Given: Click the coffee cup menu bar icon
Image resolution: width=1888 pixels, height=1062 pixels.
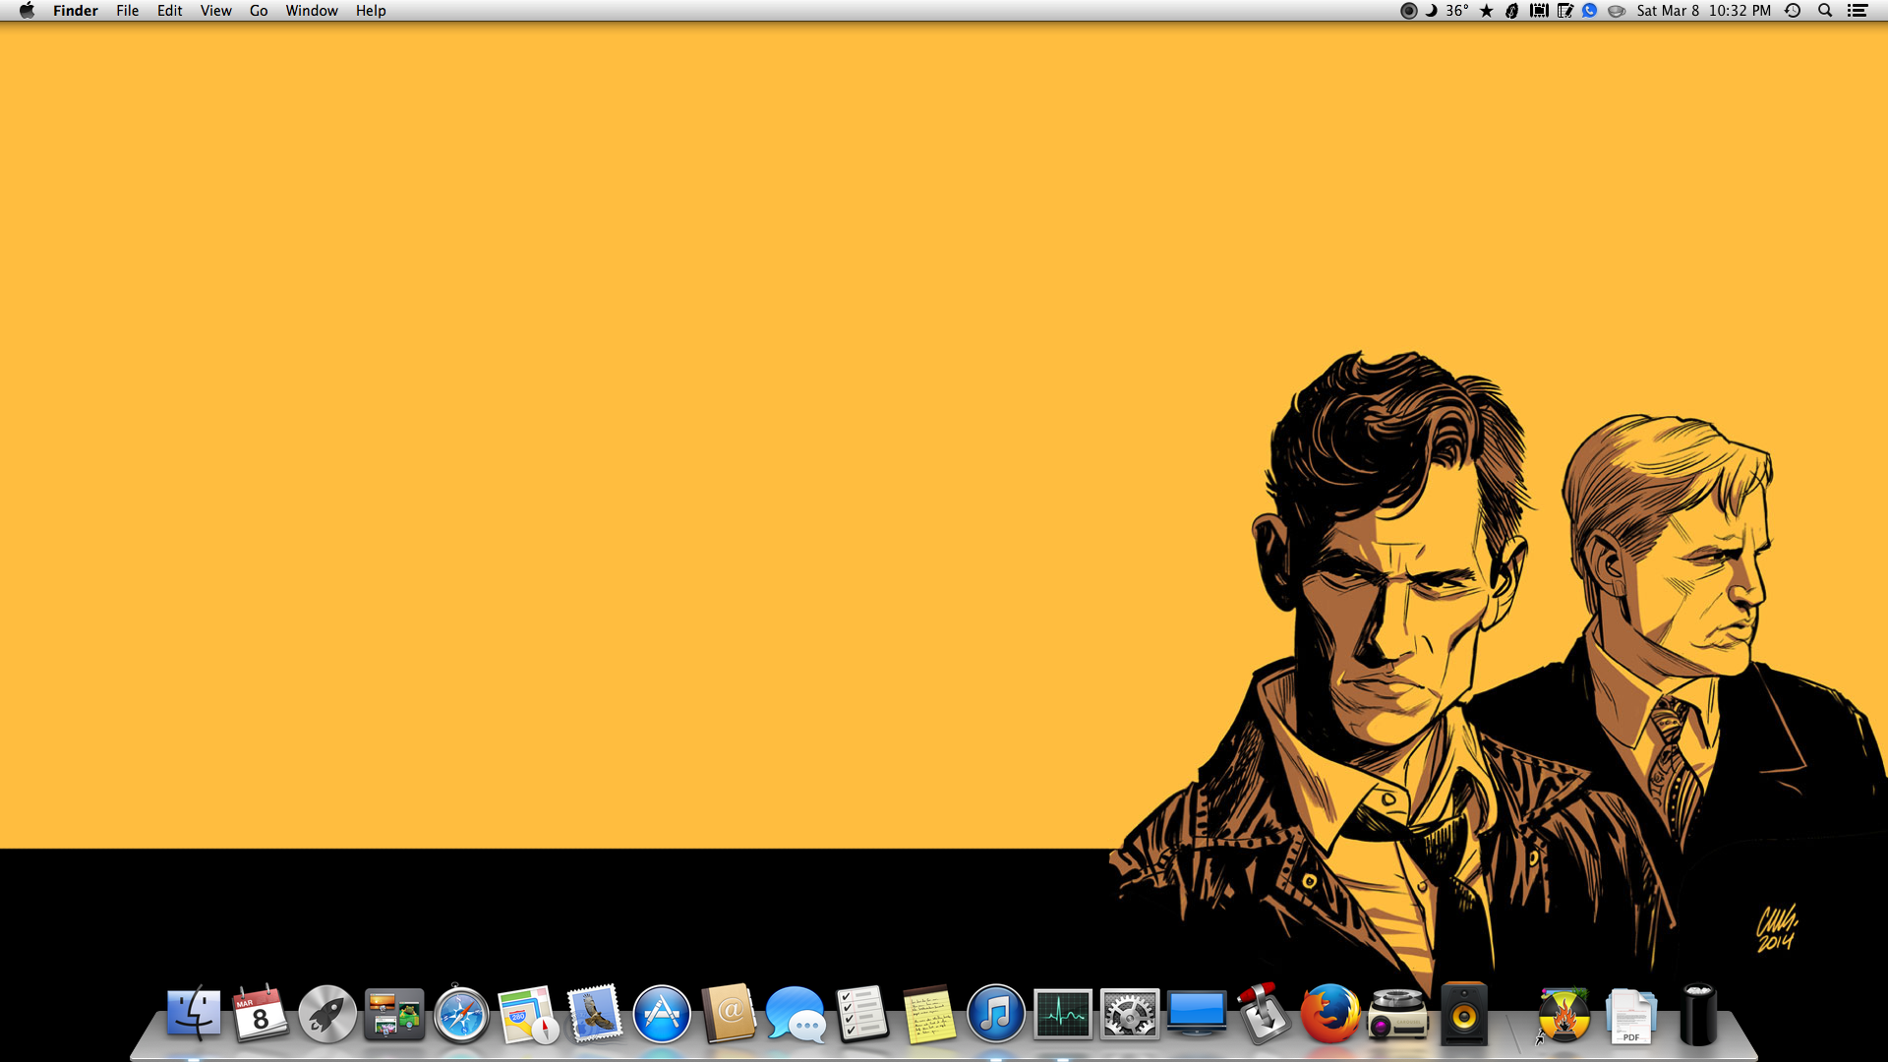Looking at the screenshot, I should pos(1617,11).
